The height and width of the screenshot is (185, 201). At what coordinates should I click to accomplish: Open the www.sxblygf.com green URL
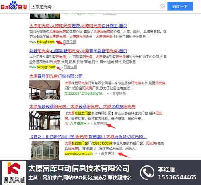point(43,67)
